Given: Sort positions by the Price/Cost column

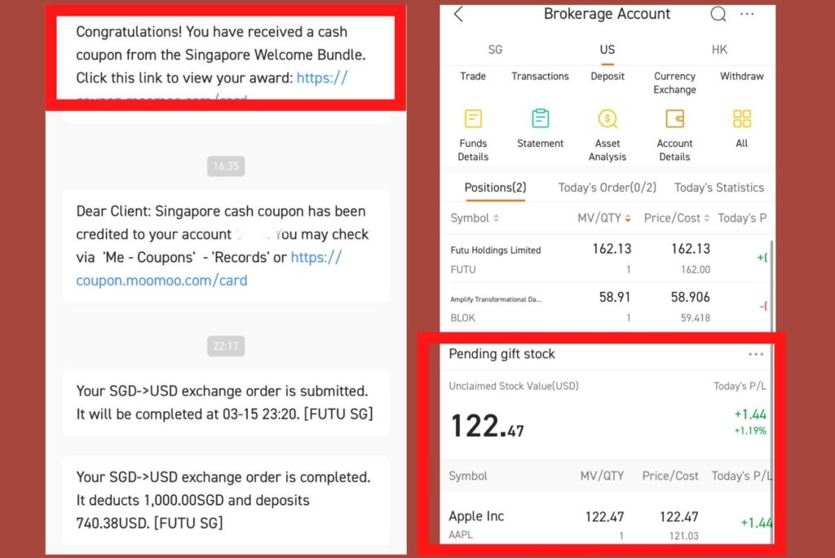Looking at the screenshot, I should [677, 218].
